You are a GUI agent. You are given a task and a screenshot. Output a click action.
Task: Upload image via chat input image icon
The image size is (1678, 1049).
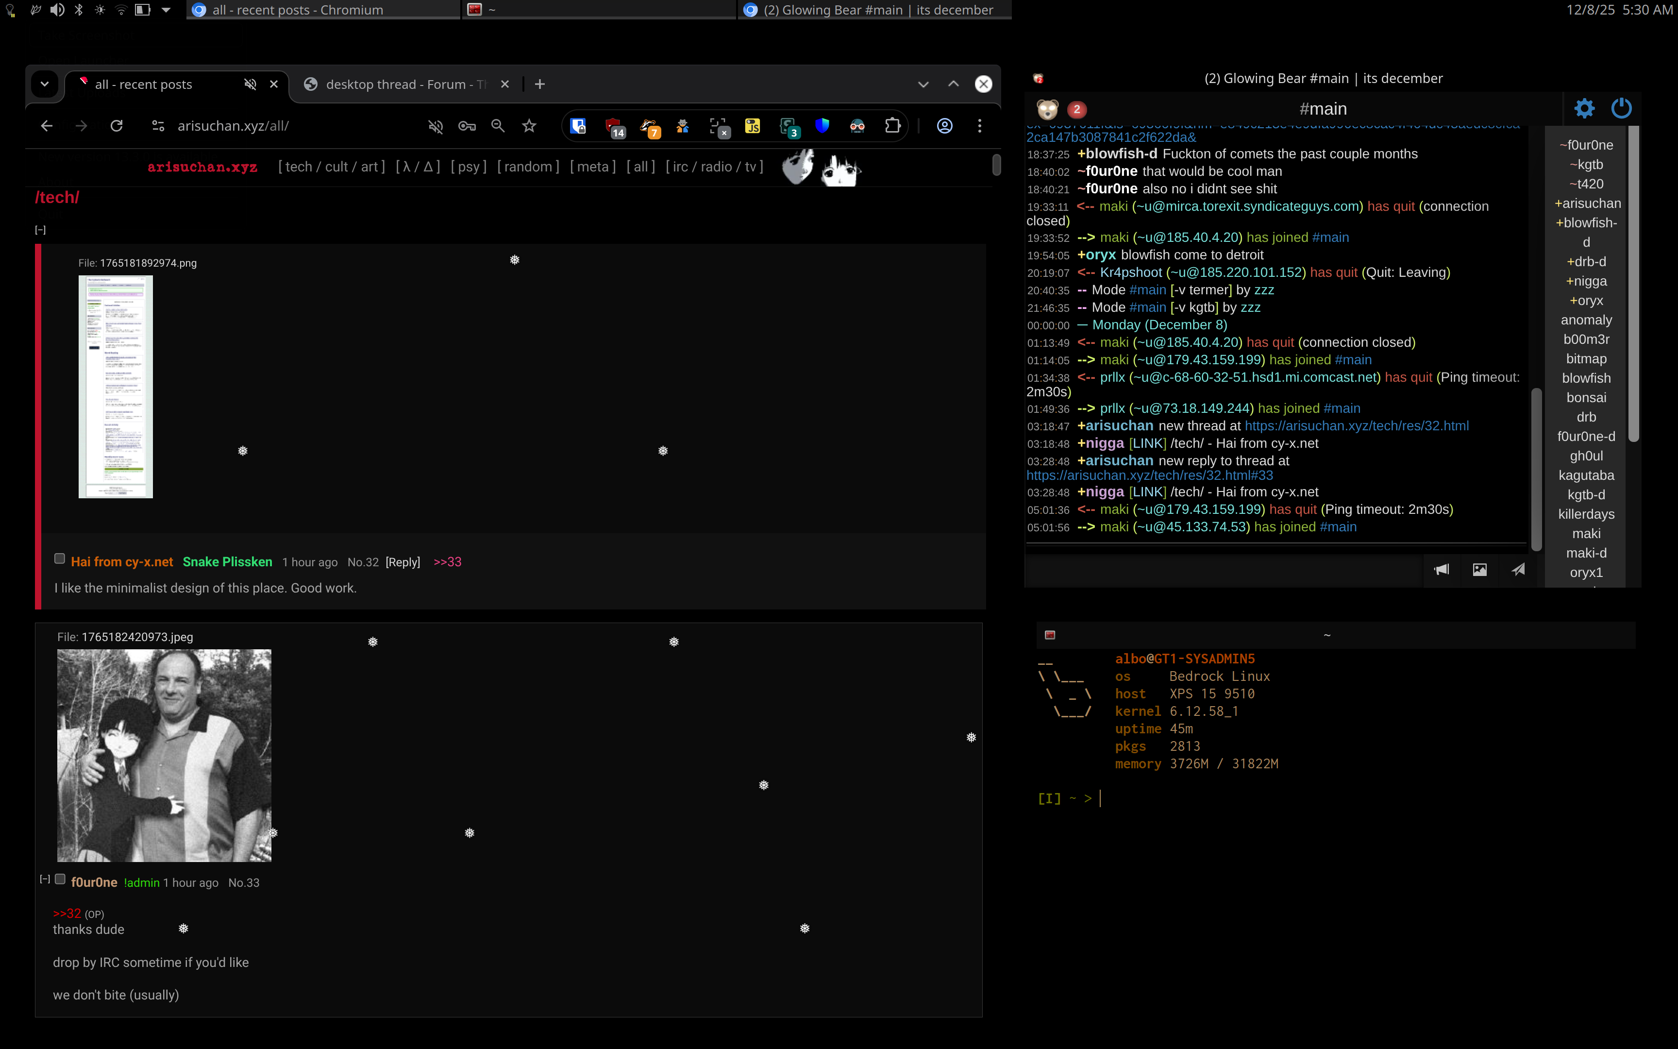(x=1480, y=570)
